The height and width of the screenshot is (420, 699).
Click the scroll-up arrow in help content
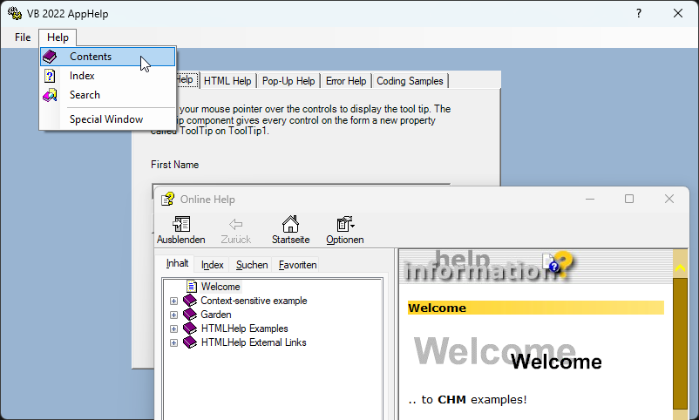(x=681, y=268)
